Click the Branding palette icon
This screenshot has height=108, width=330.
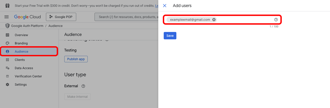7,43
